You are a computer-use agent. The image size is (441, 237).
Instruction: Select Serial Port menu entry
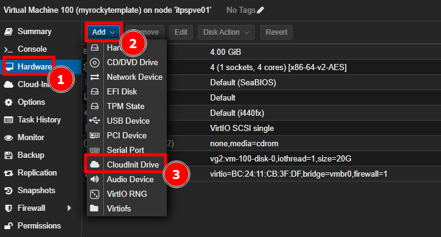126,150
